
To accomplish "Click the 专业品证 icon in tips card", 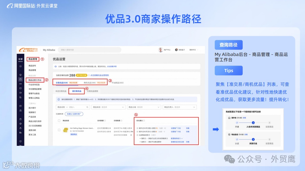I will point(229,134).
